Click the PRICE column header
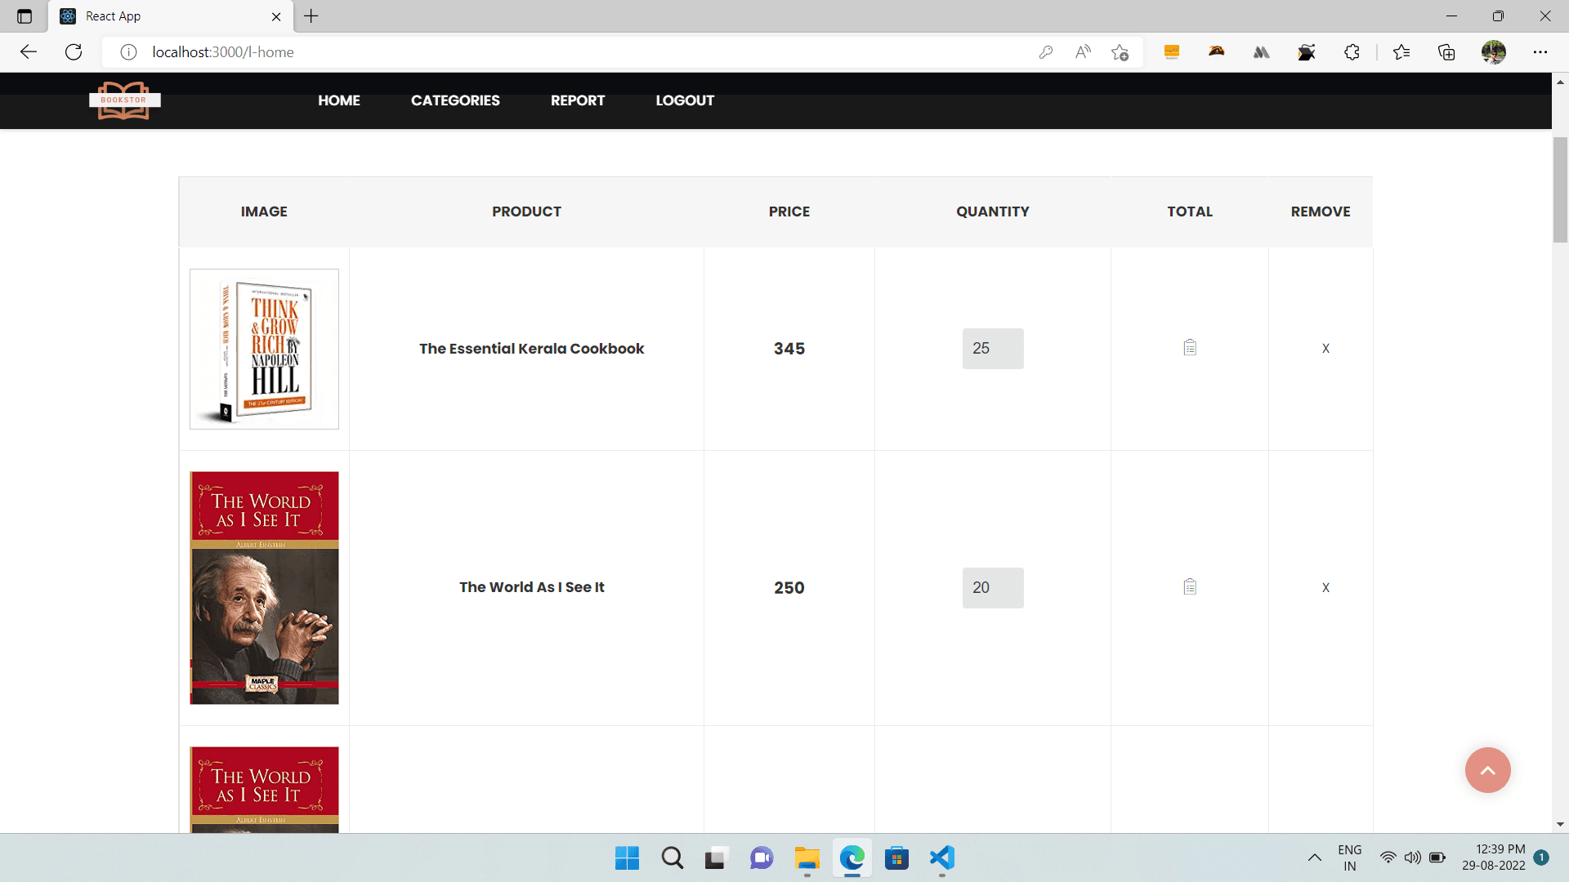The image size is (1569, 882). (789, 212)
